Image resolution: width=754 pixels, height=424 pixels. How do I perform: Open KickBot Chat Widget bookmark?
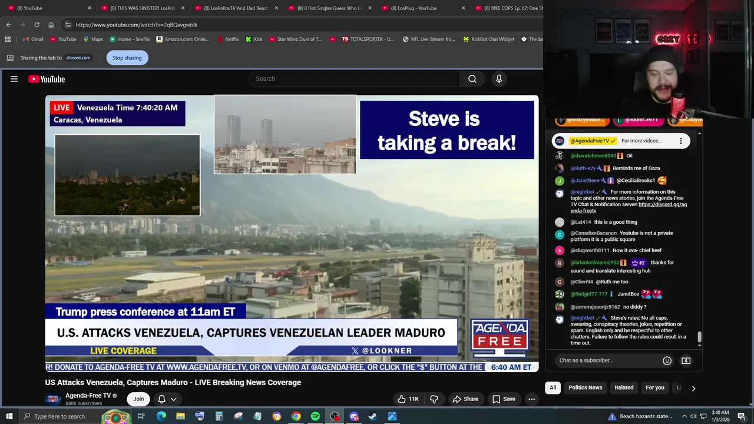pos(488,39)
